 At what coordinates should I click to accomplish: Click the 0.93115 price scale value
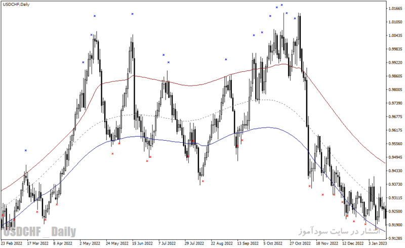pyautogui.click(x=395, y=198)
